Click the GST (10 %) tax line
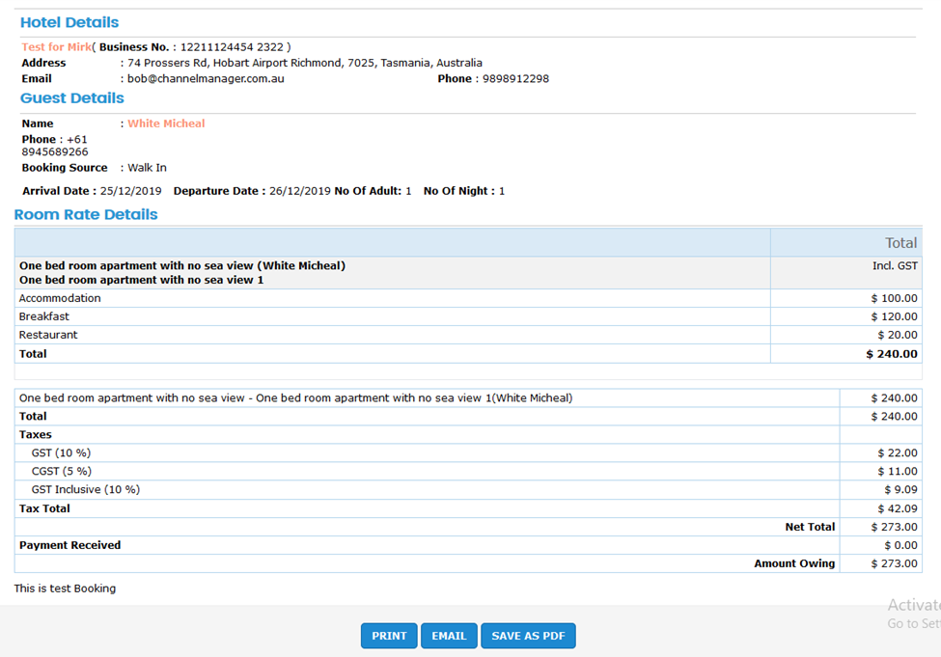 [61, 453]
